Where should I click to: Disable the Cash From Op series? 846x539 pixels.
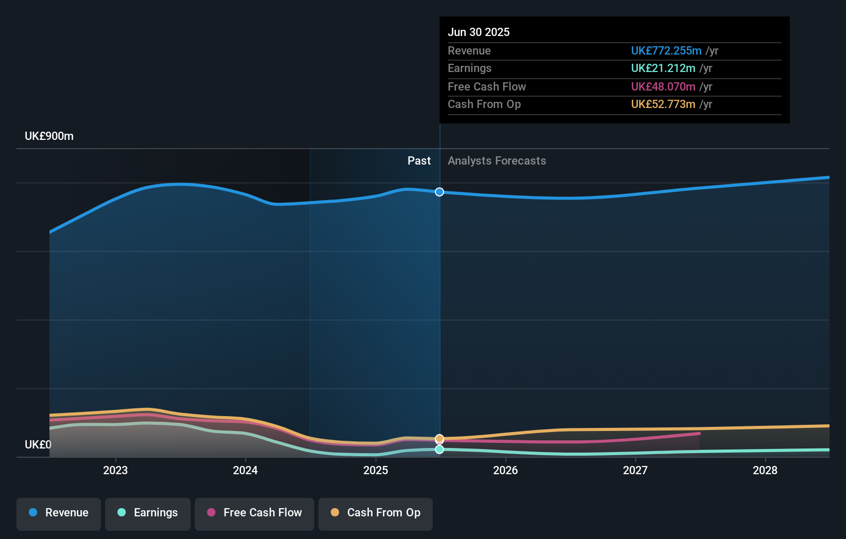[x=375, y=513]
